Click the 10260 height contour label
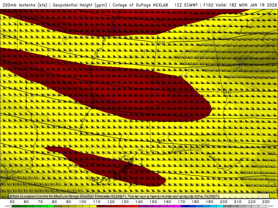The width and height of the screenshot is (278, 208). point(160,21)
